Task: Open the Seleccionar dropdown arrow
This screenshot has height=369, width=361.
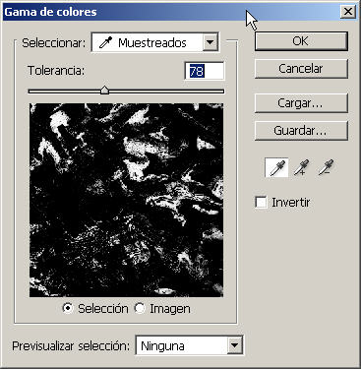Action: (x=211, y=42)
